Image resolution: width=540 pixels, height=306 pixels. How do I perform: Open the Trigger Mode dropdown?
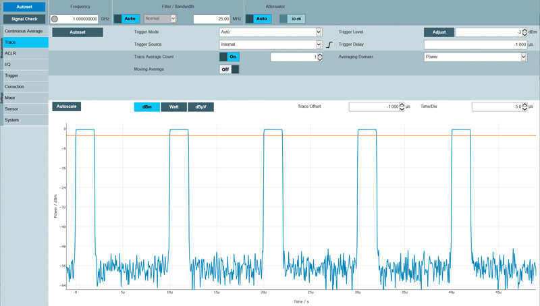pos(271,32)
